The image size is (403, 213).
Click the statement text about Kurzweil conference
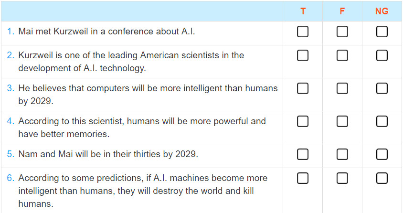coord(106,32)
